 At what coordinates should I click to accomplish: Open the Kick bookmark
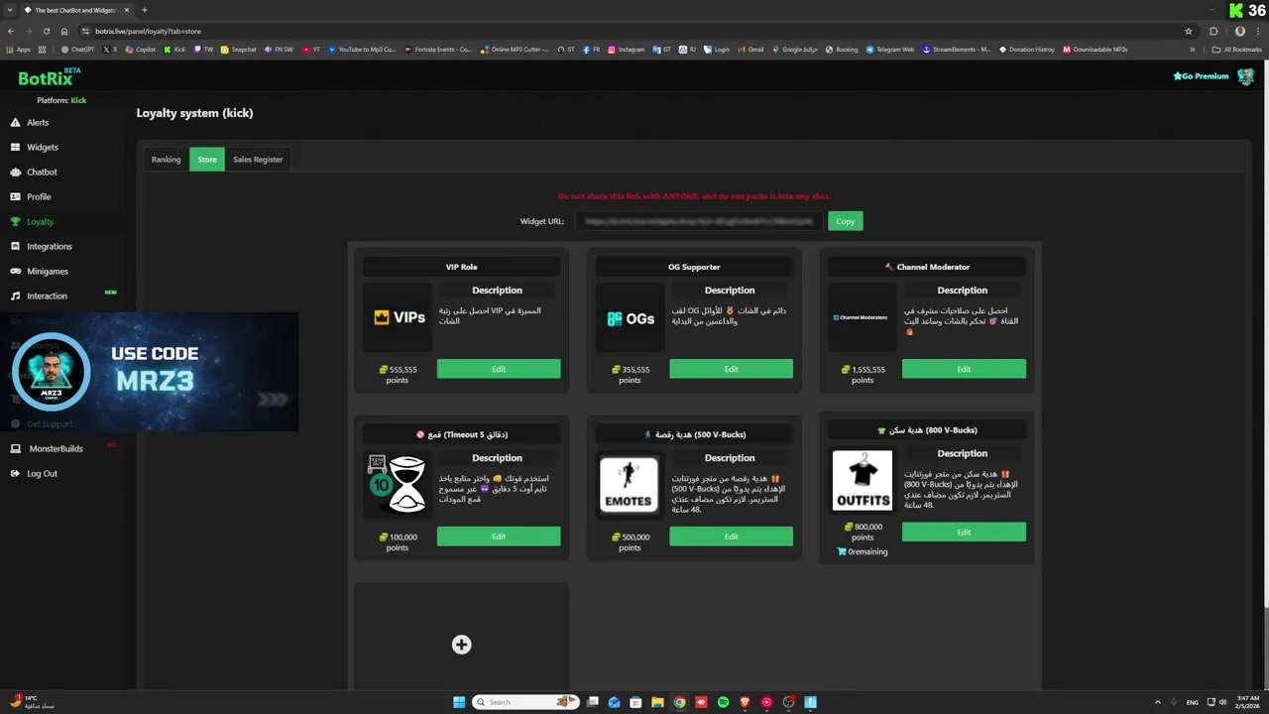[174, 49]
